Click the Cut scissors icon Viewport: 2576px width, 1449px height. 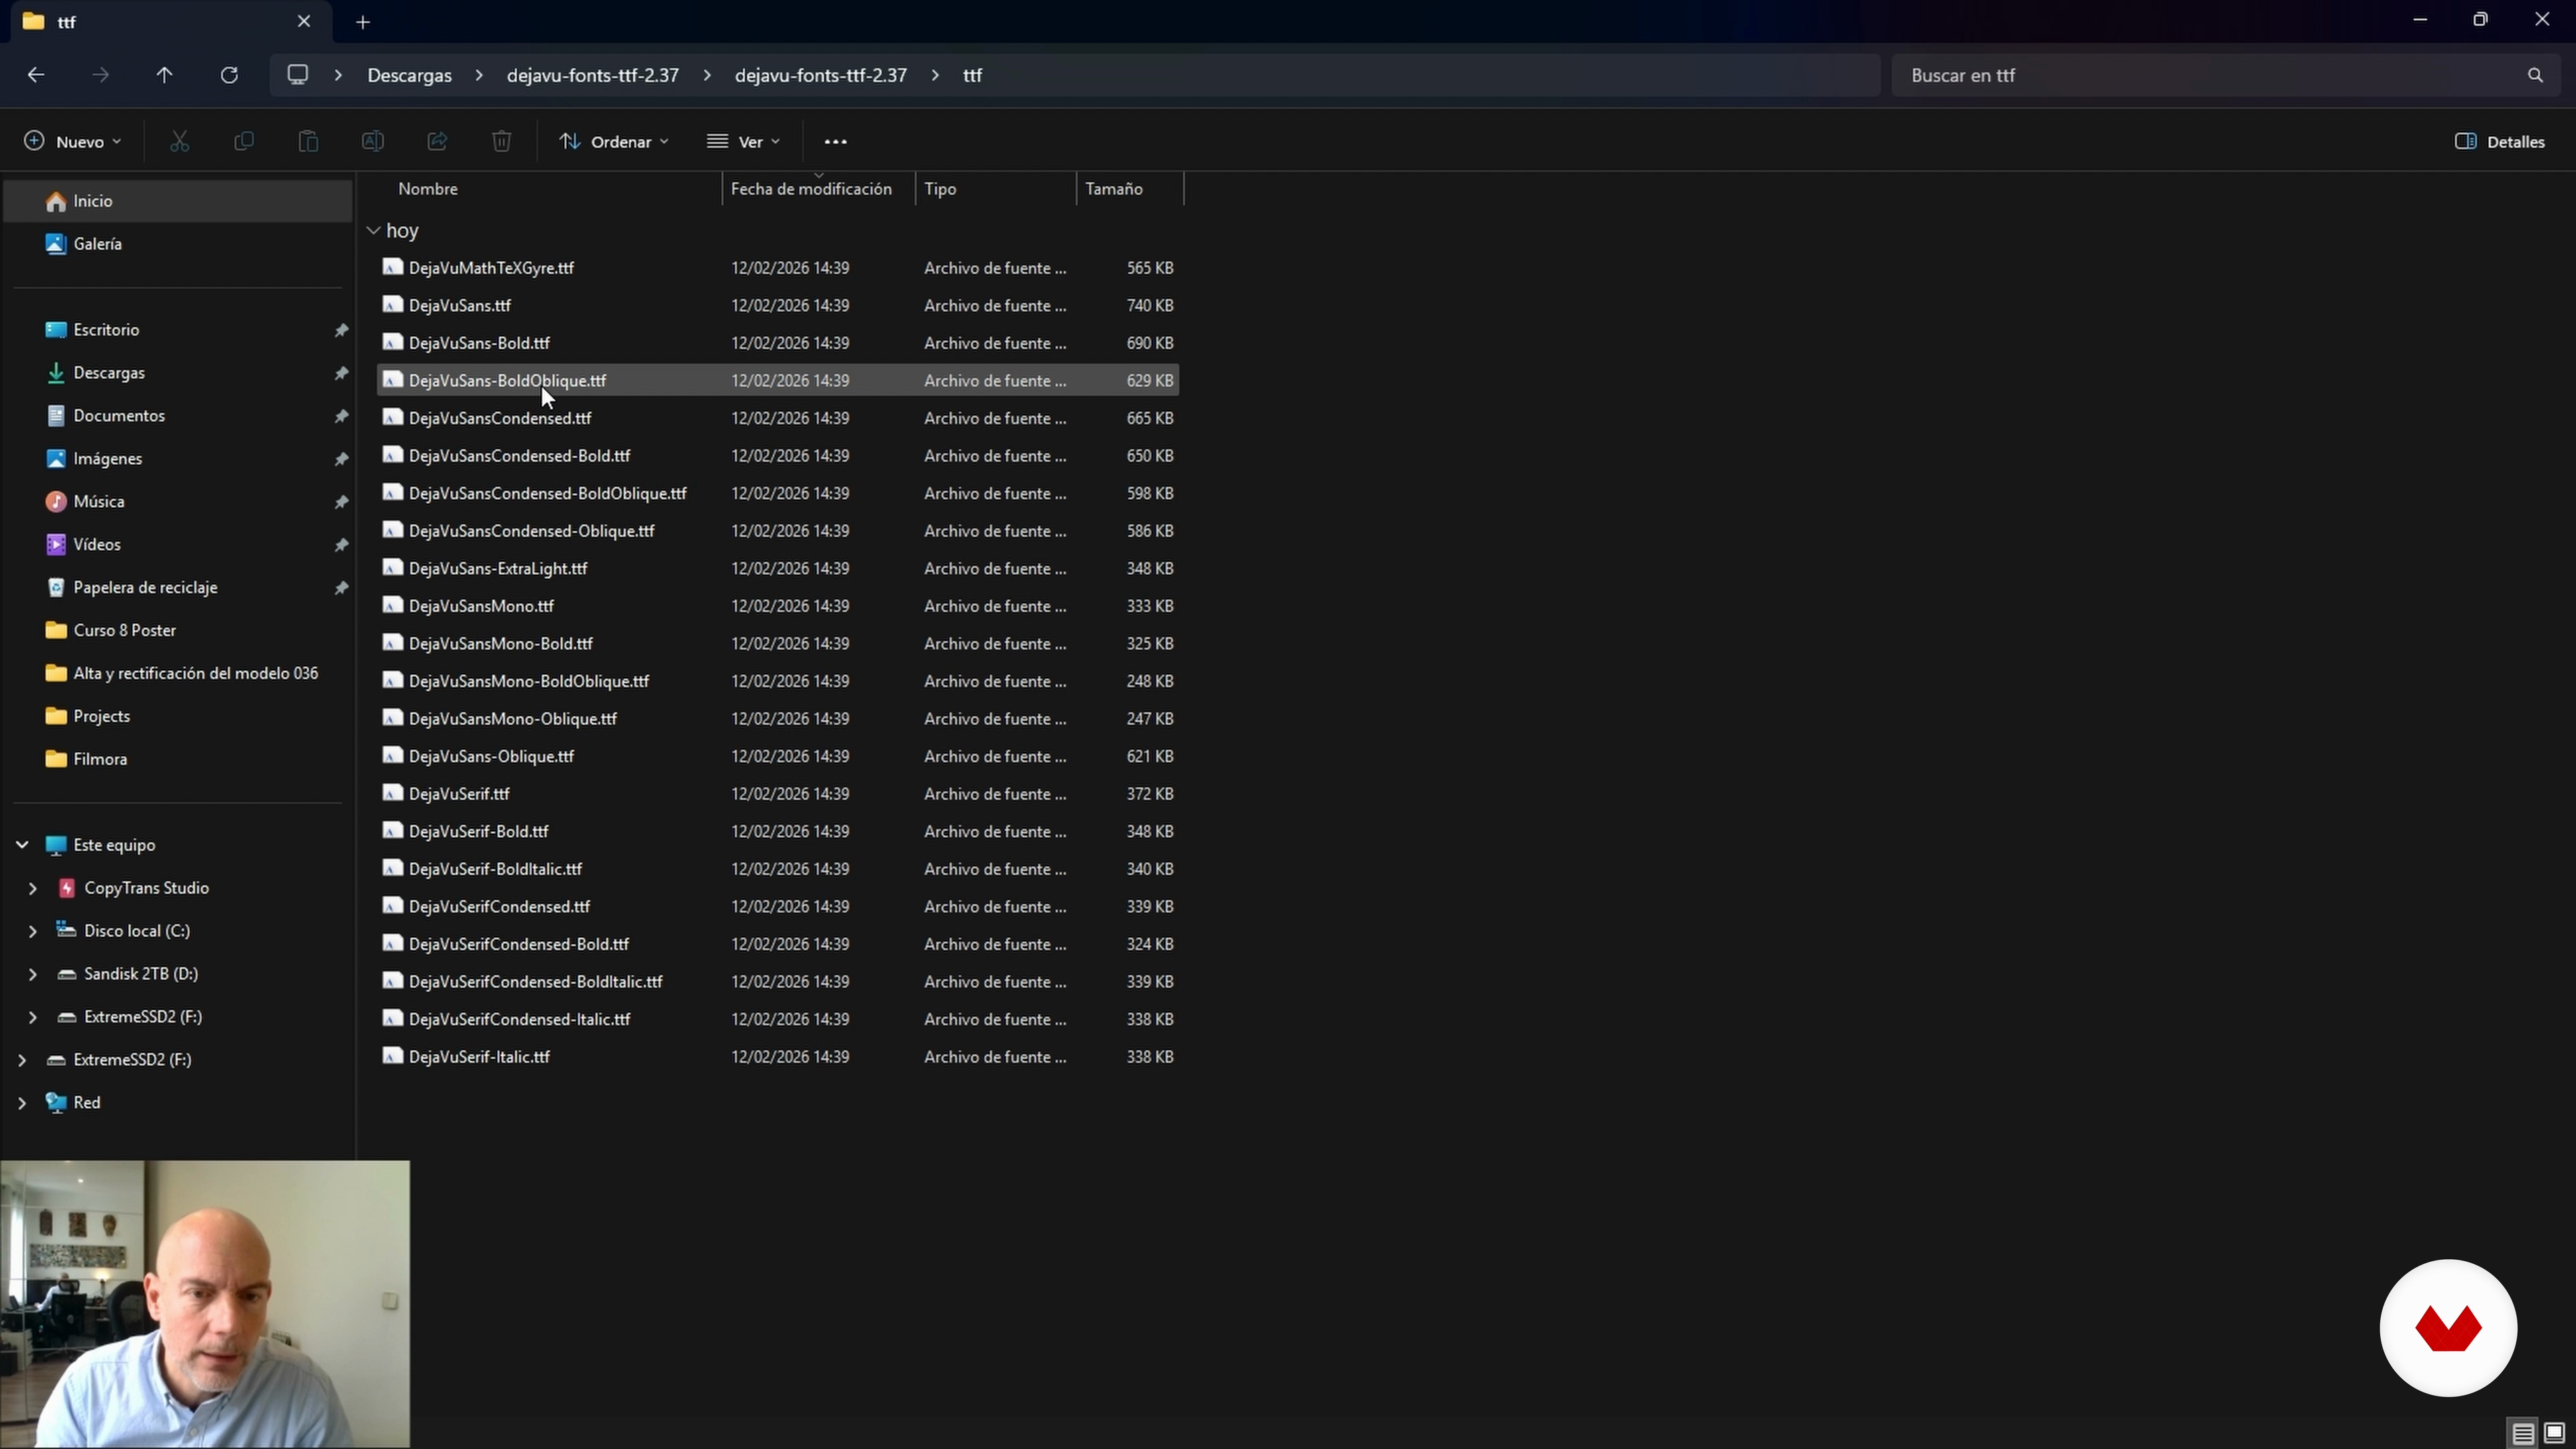[180, 142]
